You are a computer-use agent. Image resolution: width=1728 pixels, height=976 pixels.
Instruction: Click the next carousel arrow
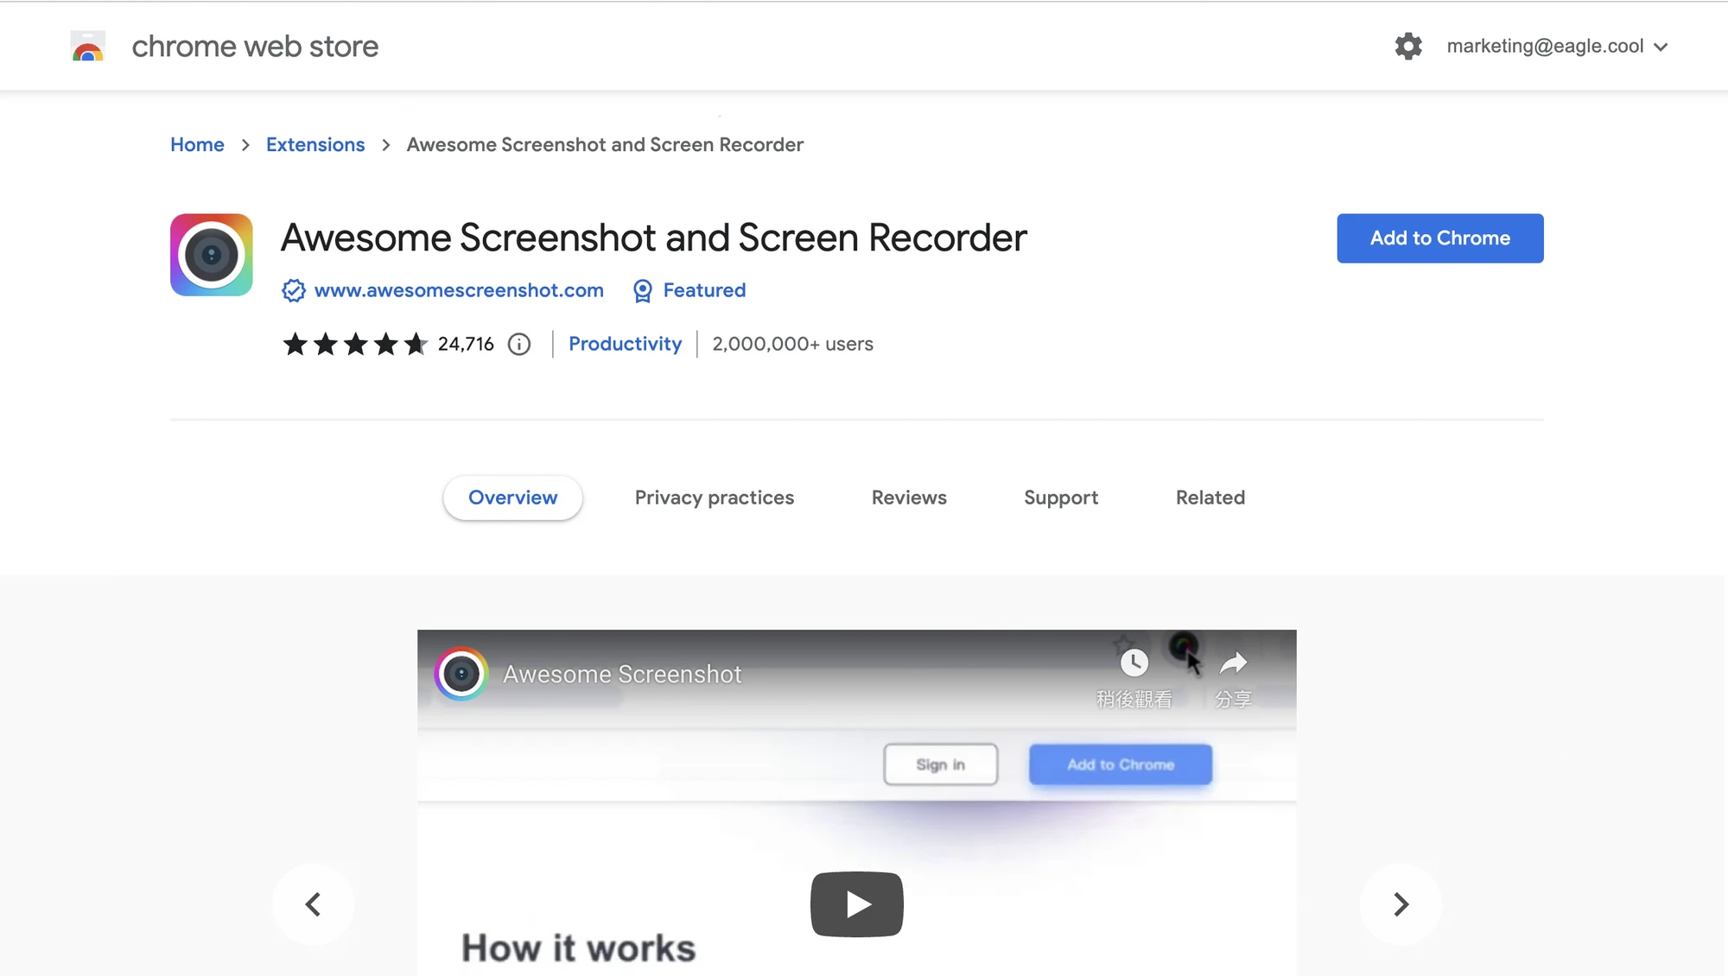1400,903
